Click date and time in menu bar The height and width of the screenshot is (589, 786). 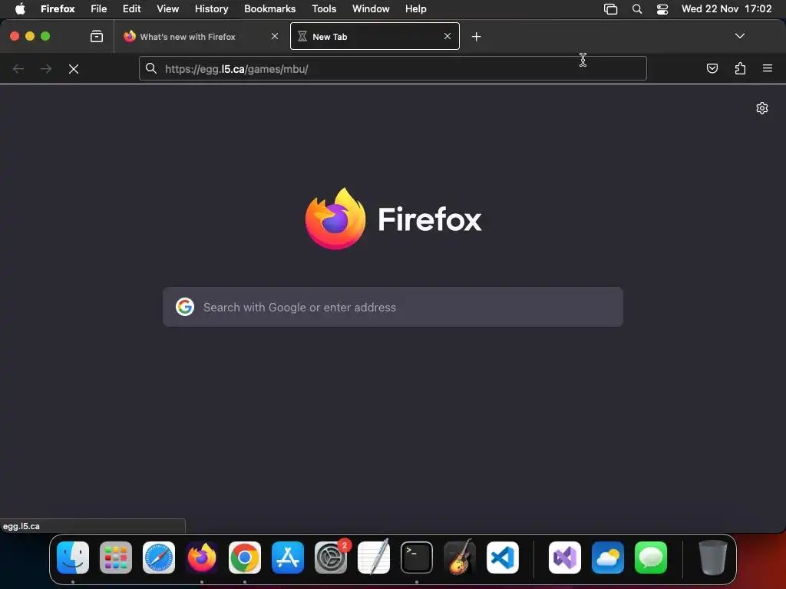click(726, 9)
